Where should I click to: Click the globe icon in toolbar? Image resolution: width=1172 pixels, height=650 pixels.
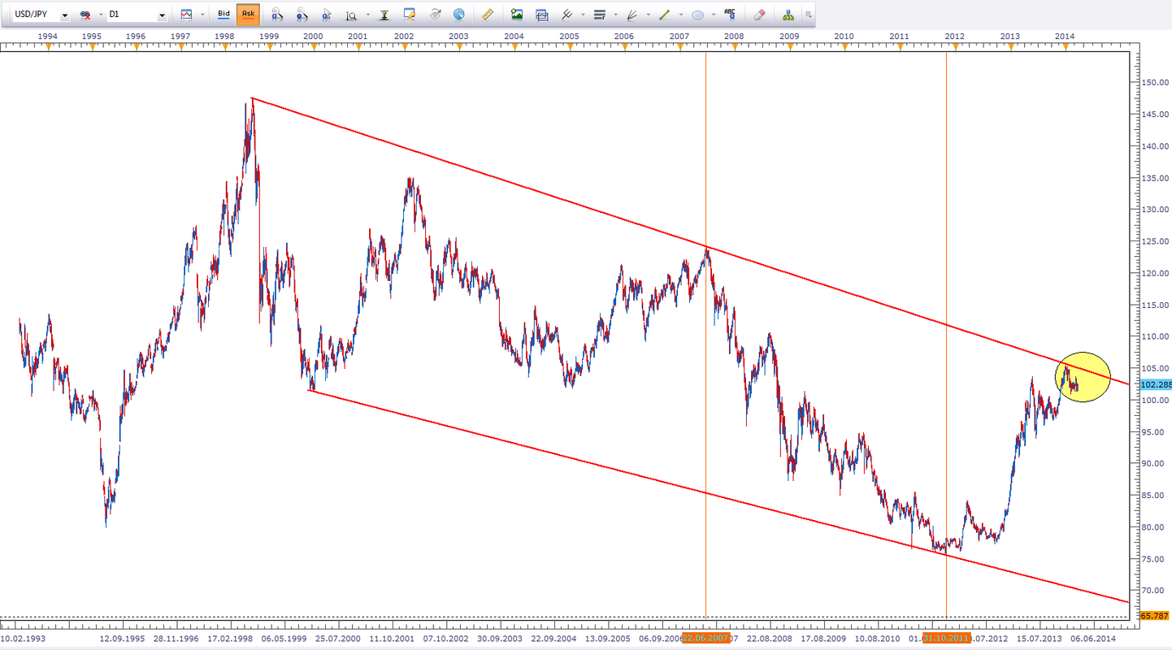click(x=459, y=15)
